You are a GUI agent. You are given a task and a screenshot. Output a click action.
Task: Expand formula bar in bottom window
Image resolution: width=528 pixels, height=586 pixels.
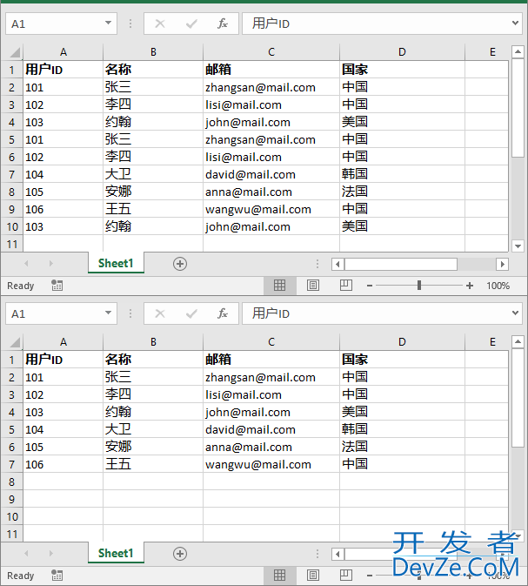point(515,313)
